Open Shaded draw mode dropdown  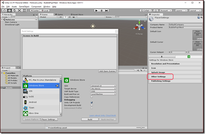(x=49, y=17)
